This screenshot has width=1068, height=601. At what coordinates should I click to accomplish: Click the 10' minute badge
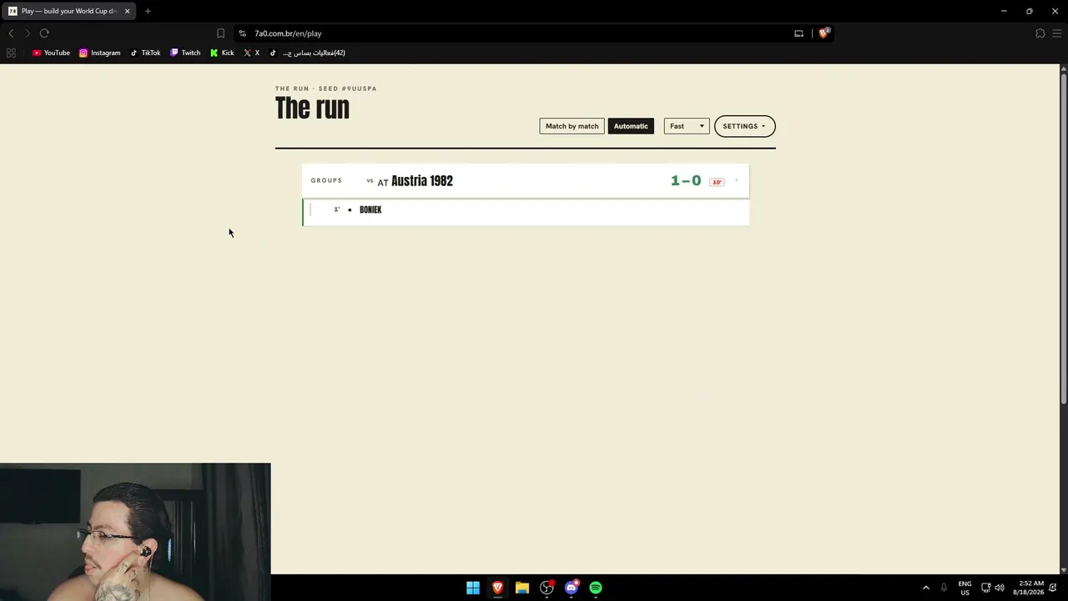pyautogui.click(x=717, y=182)
